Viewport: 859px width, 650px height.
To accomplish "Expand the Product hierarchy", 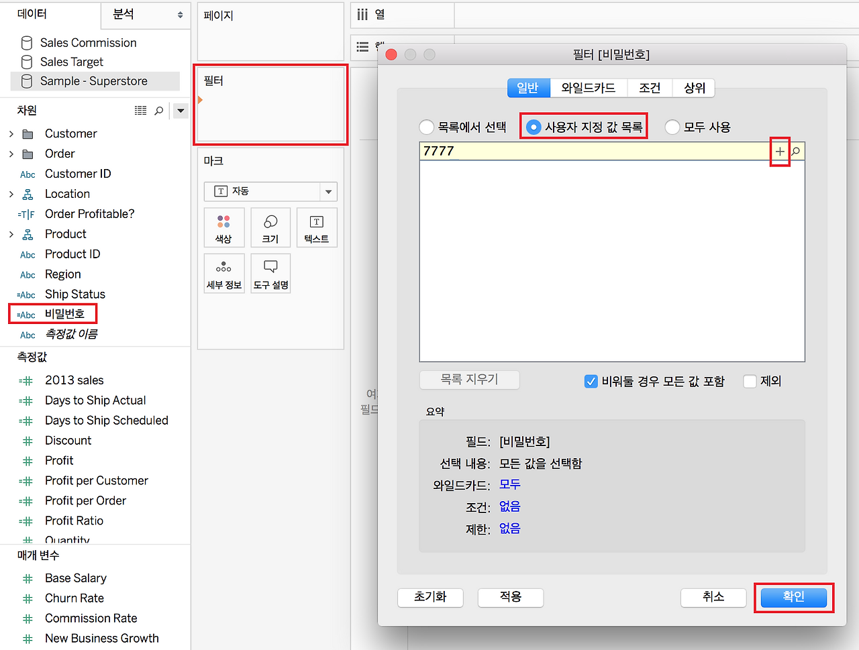I will coord(11,235).
